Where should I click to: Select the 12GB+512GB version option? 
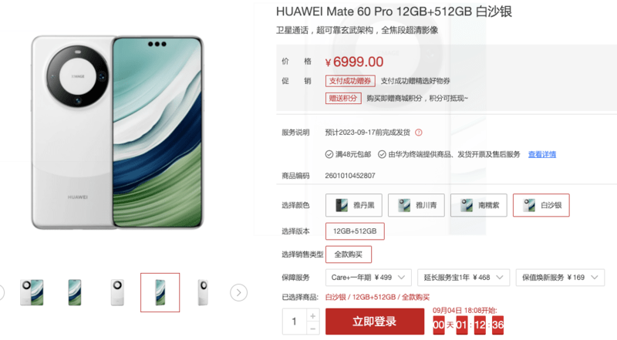355,231
